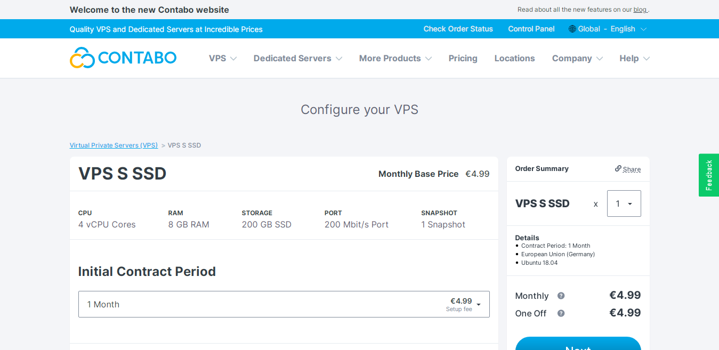Click the 'Initial Contract Period' heading
This screenshot has height=350, width=719.
(x=147, y=272)
